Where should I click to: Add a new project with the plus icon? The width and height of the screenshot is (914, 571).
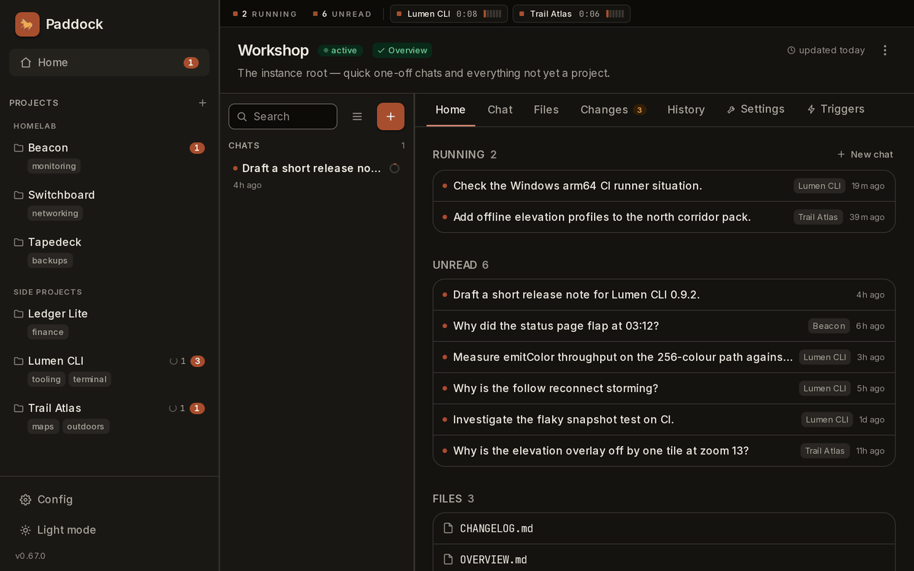(x=203, y=103)
